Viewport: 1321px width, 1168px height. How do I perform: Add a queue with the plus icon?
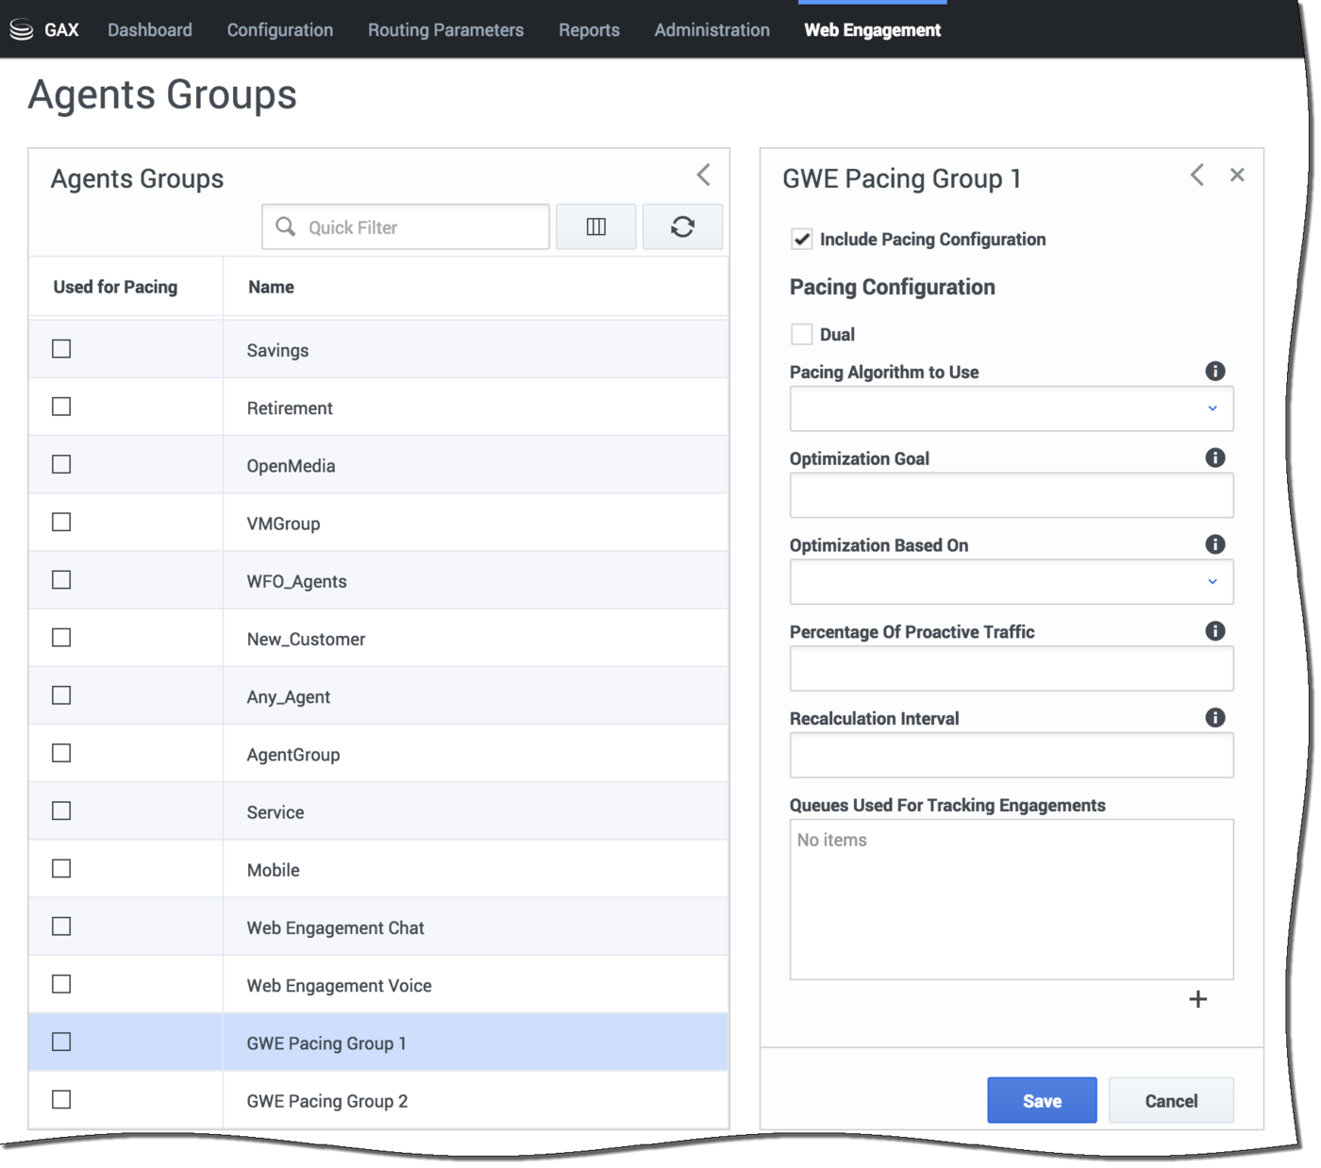point(1198,999)
